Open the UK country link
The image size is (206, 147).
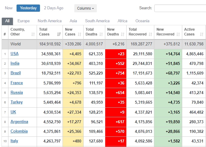pos(13,112)
